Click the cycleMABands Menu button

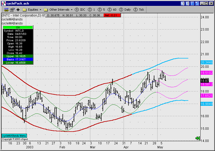14,136
